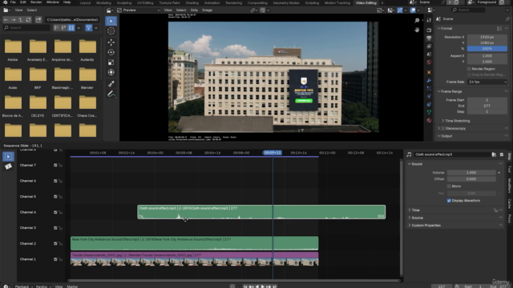
Task: Refresh the file browser list
Action: (x=29, y=20)
